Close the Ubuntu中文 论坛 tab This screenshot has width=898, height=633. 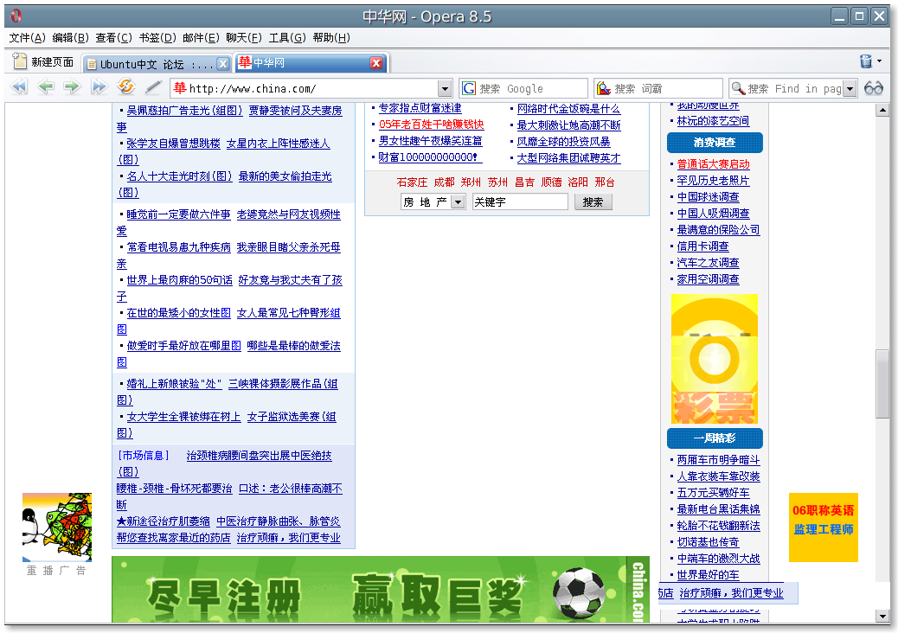223,64
